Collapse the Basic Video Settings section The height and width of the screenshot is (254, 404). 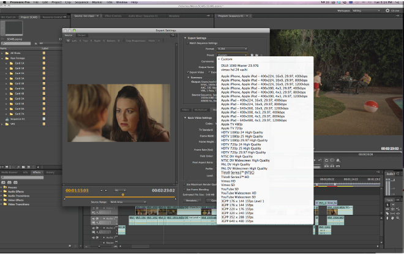click(x=185, y=118)
